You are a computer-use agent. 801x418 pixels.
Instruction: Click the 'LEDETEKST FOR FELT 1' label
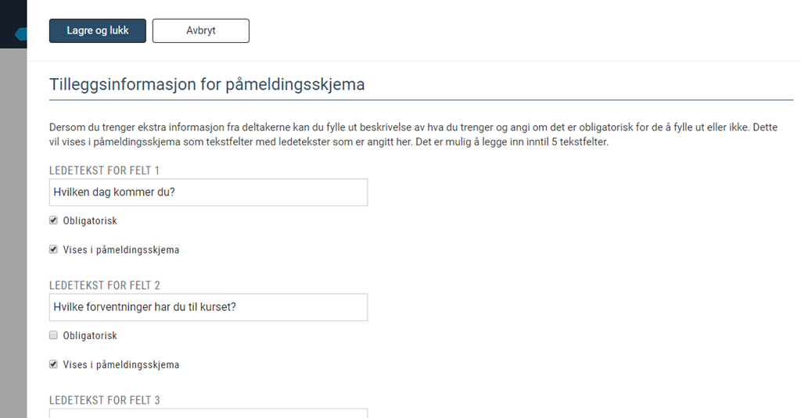(104, 170)
